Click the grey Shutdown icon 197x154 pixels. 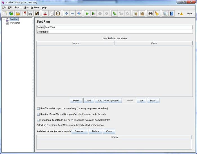click(x=106, y=13)
